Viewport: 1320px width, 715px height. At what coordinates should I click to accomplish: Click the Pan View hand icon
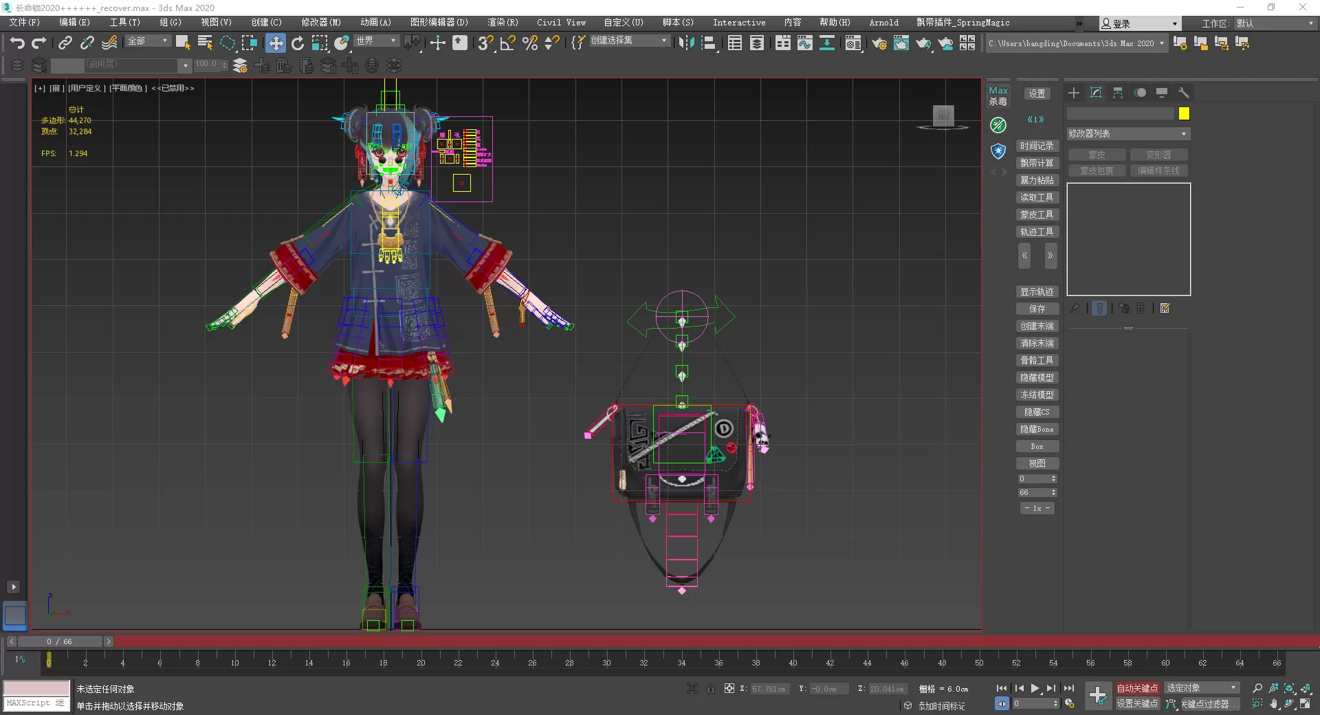tap(1274, 704)
